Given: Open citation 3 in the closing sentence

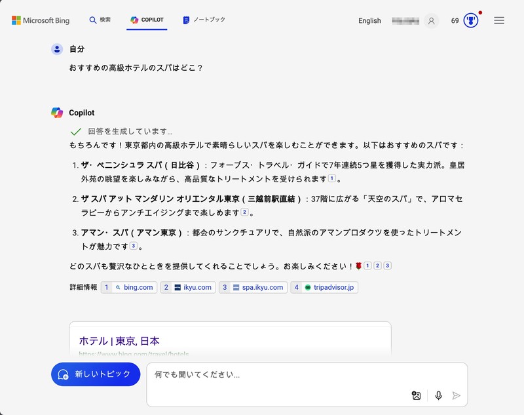Looking at the screenshot, I should 387,266.
